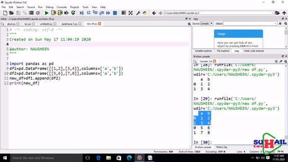Expand the working directory path dropdown
The image size is (288, 162).
[272, 13]
